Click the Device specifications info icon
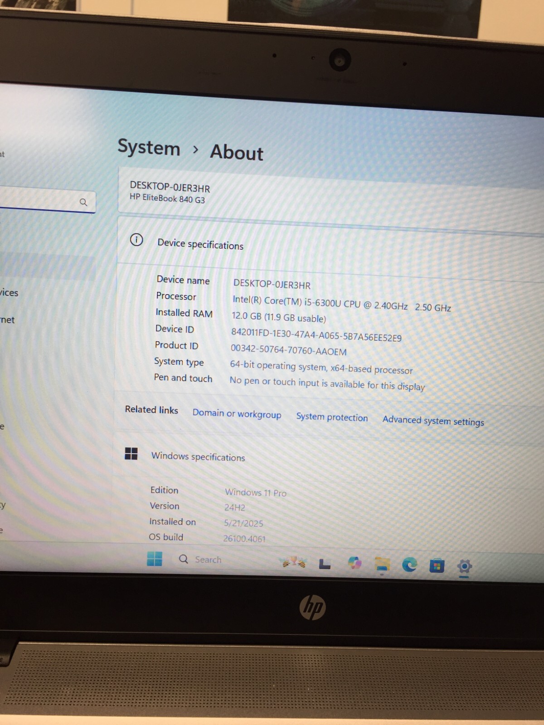The height and width of the screenshot is (725, 544). (x=136, y=240)
